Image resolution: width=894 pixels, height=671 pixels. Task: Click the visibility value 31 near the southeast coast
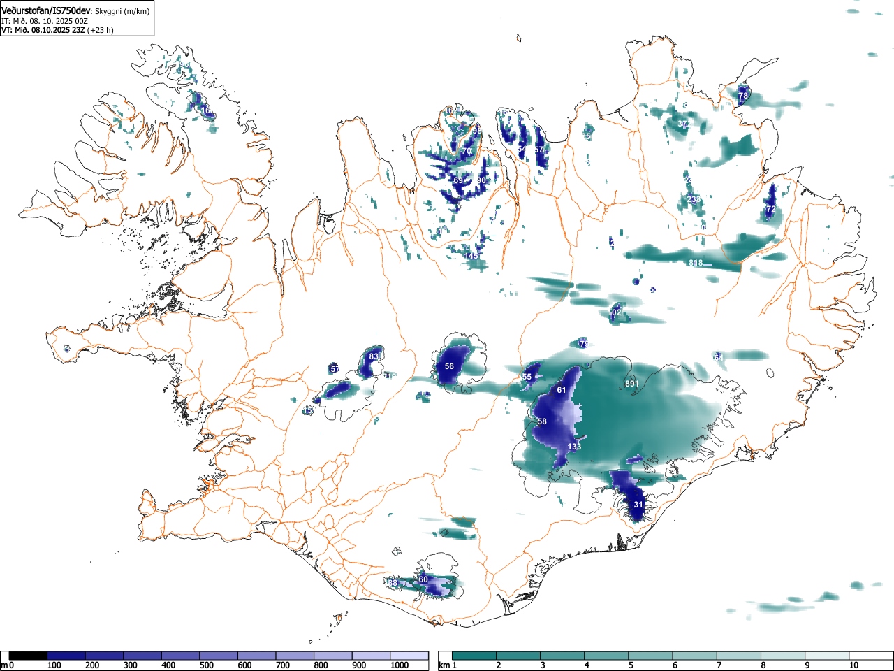638,505
